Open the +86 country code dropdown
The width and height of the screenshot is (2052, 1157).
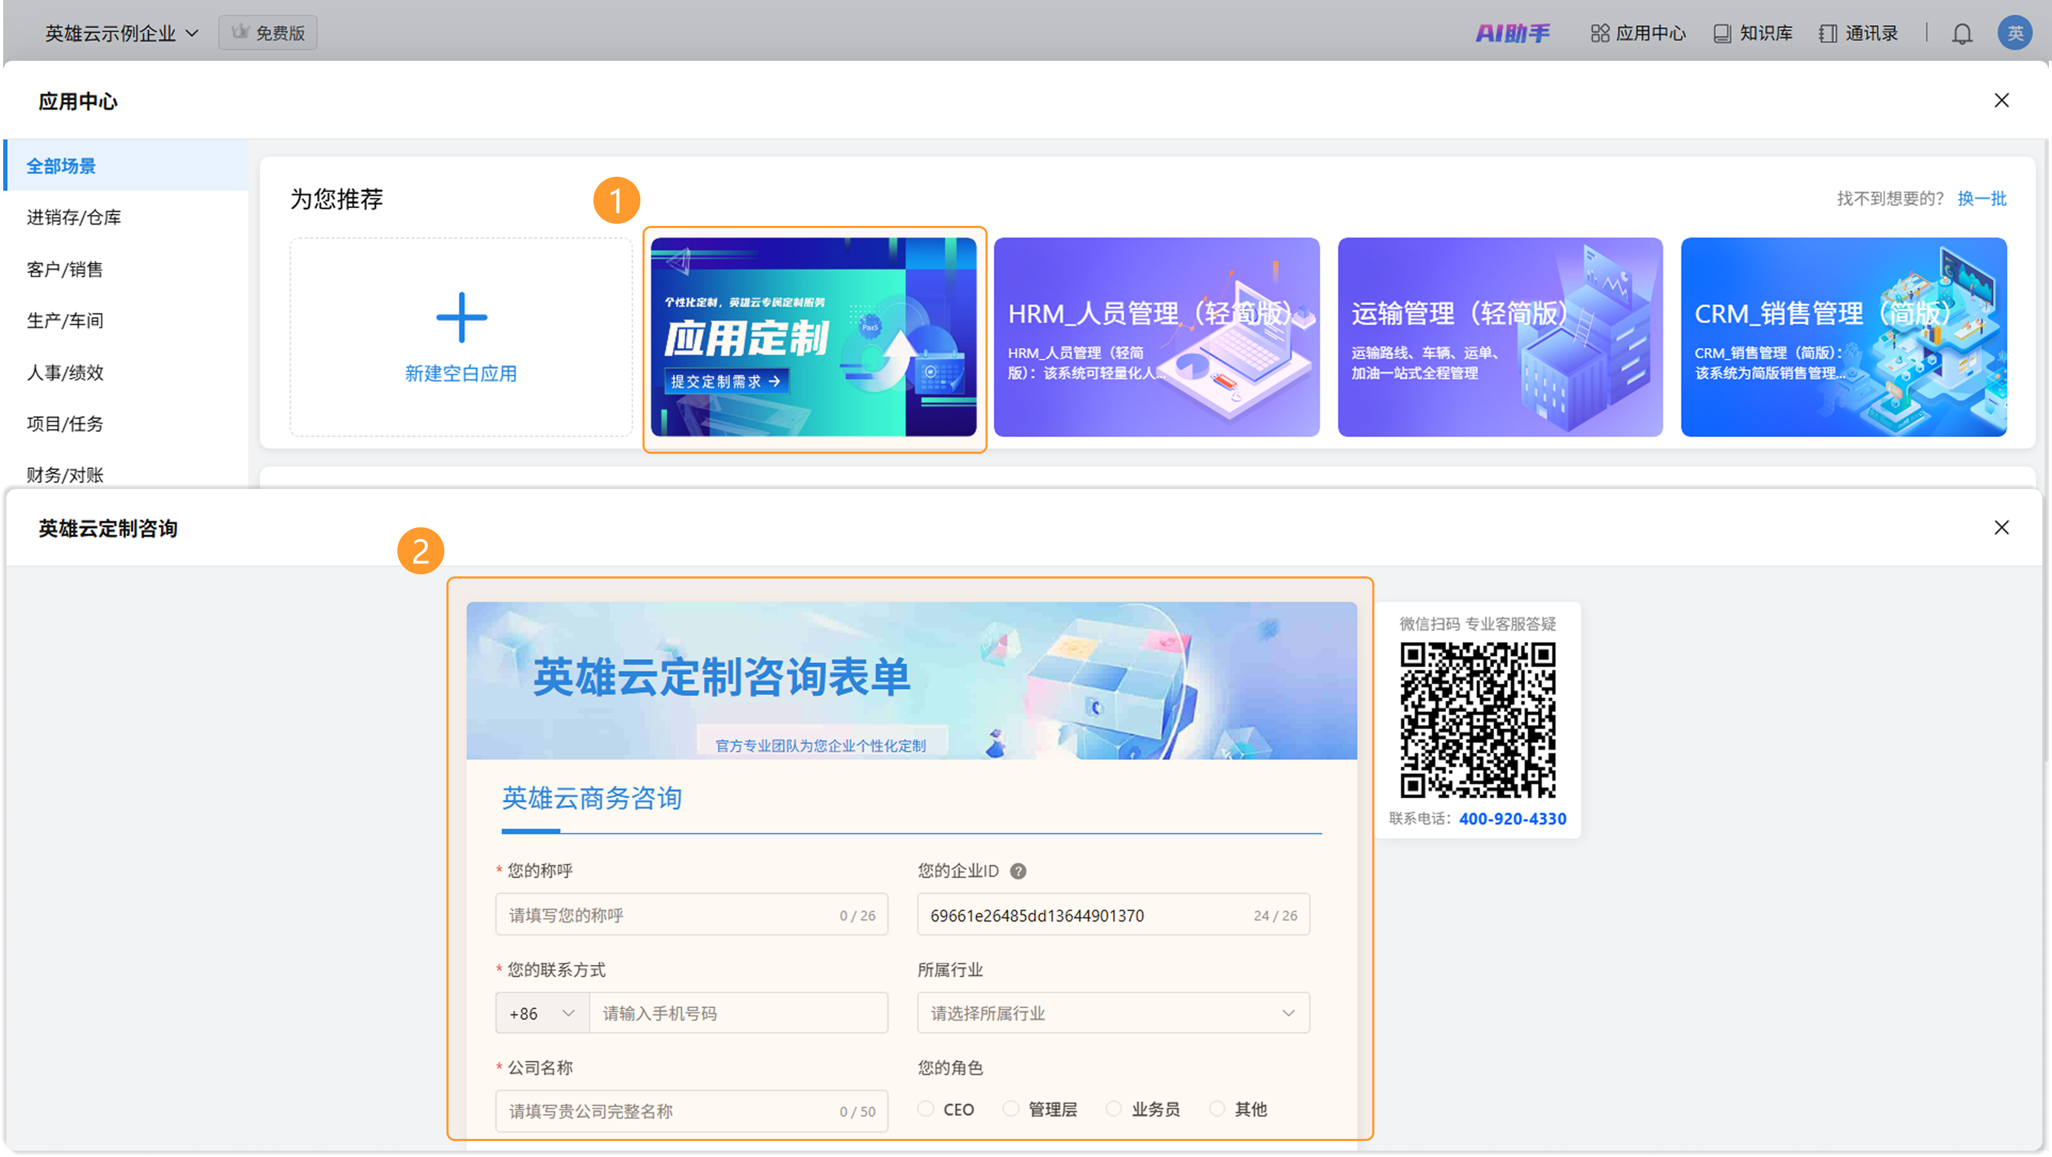542,1013
